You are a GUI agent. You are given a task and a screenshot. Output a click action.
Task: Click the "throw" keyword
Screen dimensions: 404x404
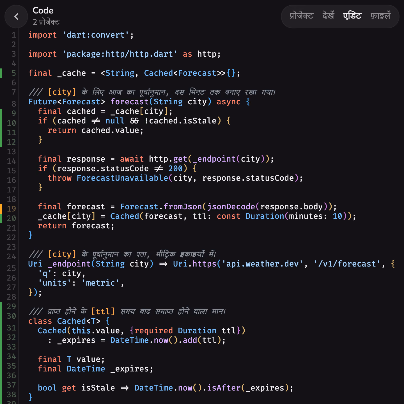coord(59,178)
